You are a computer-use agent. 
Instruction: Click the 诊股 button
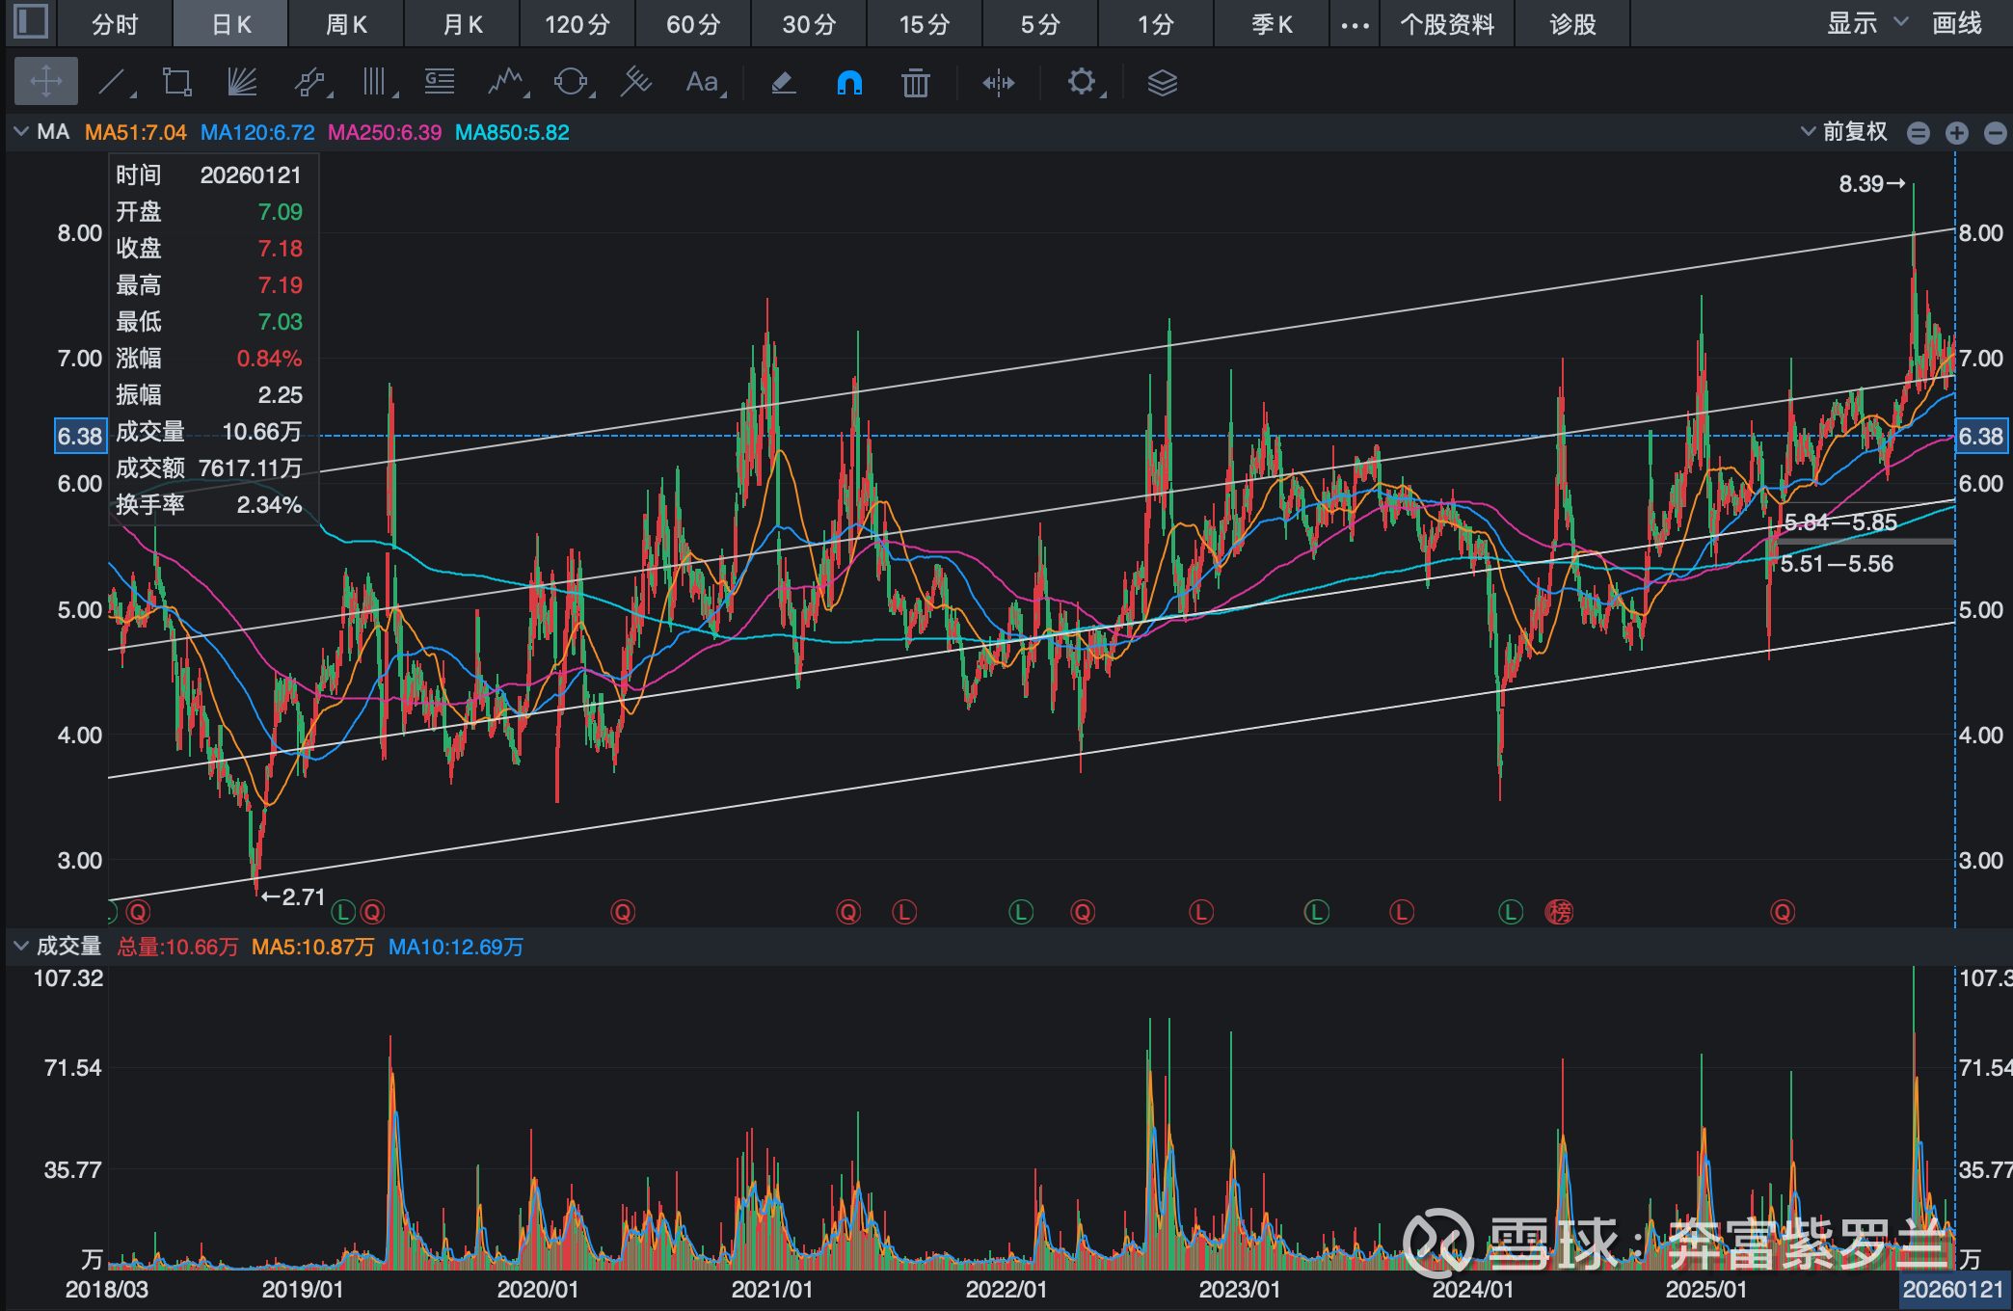[x=1572, y=24]
